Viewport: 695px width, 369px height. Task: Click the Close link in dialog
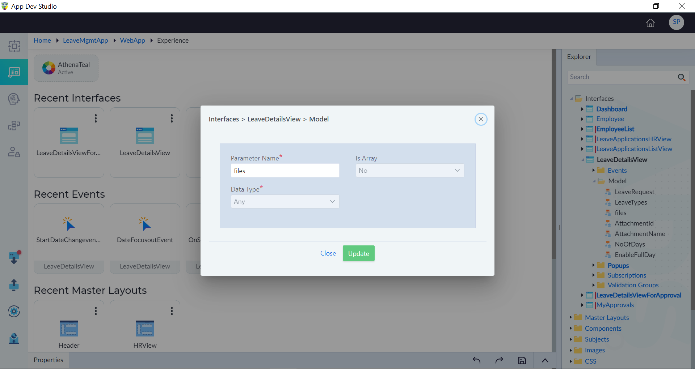328,253
